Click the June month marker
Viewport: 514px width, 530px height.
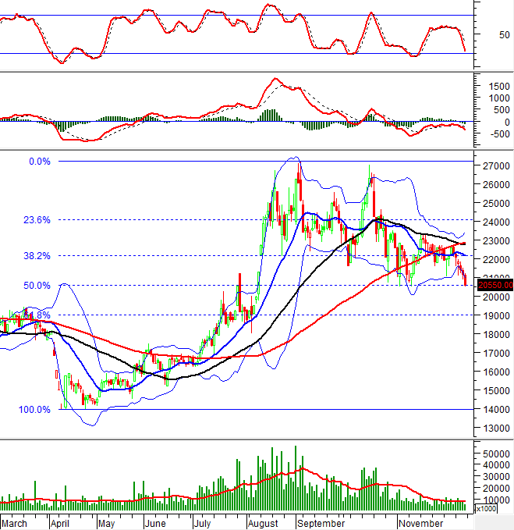(156, 523)
